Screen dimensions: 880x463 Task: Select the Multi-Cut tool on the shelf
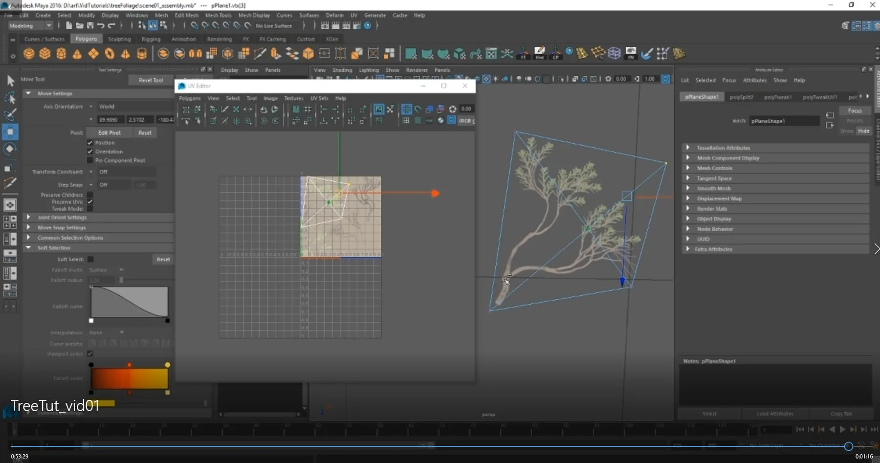[261, 54]
